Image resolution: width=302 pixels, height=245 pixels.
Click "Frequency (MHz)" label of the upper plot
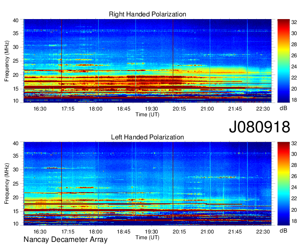7,61
